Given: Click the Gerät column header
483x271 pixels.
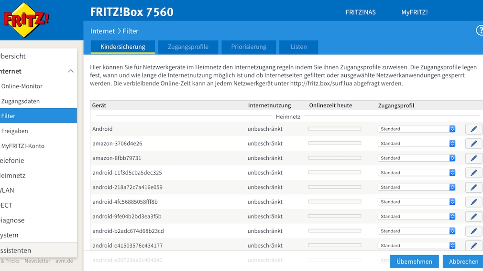Looking at the screenshot, I should pyautogui.click(x=99, y=105).
